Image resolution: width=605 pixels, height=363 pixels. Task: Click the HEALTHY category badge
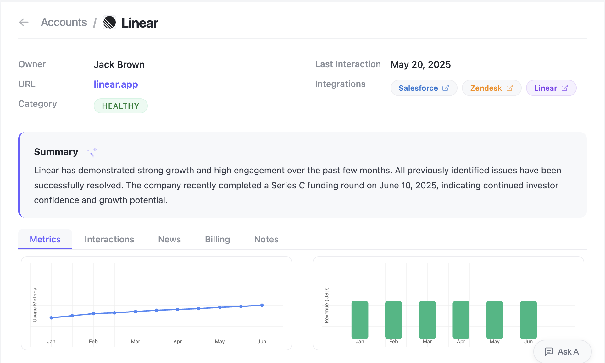pyautogui.click(x=120, y=106)
